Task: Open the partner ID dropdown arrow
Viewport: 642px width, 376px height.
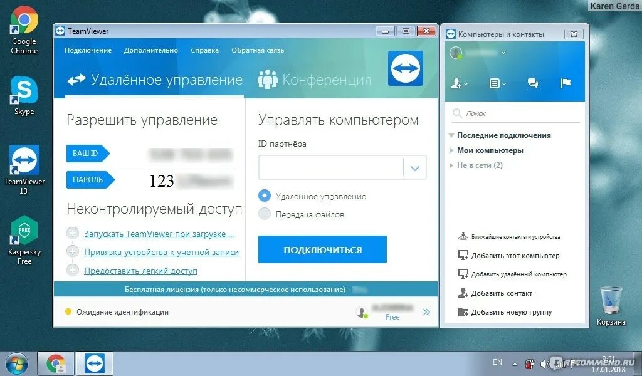Action: coord(415,168)
